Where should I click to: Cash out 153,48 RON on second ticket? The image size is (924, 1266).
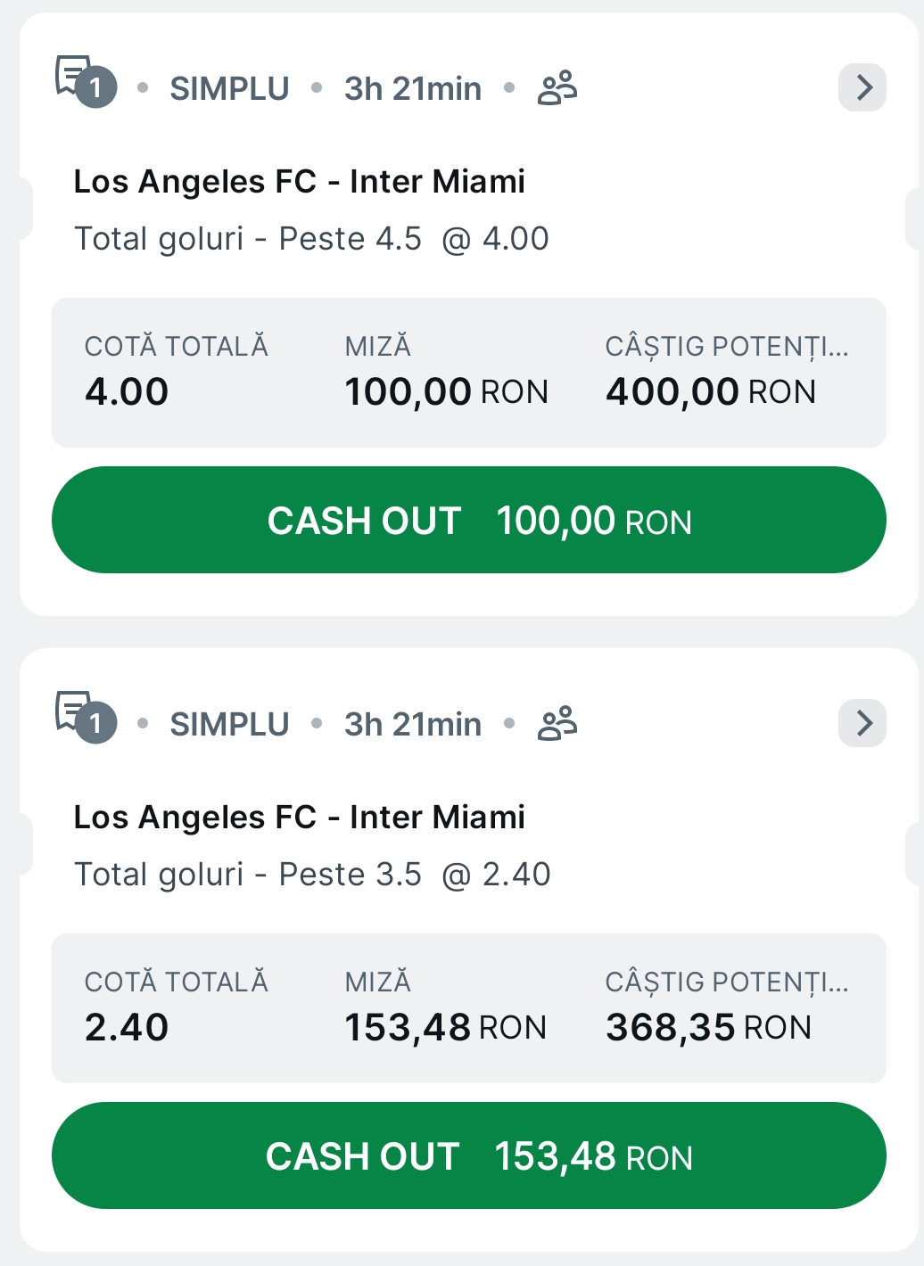(x=469, y=1155)
